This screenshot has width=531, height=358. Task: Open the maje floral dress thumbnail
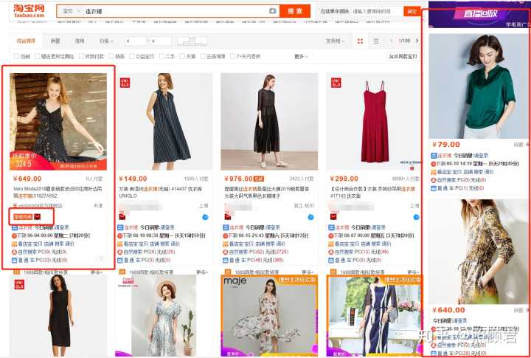pos(269,316)
